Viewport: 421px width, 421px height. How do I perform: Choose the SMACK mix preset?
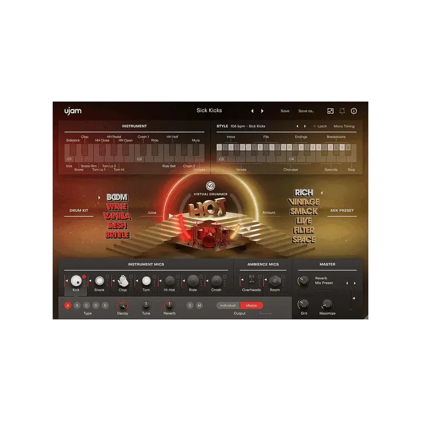tap(304, 212)
